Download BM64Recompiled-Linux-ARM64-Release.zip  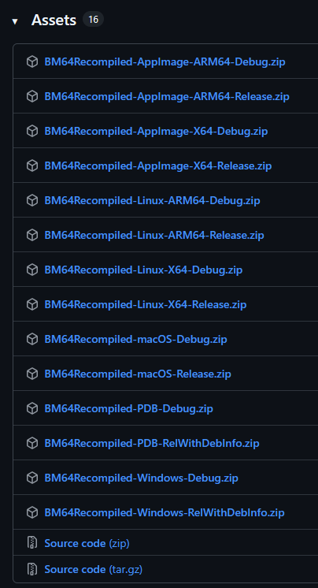[154, 235]
